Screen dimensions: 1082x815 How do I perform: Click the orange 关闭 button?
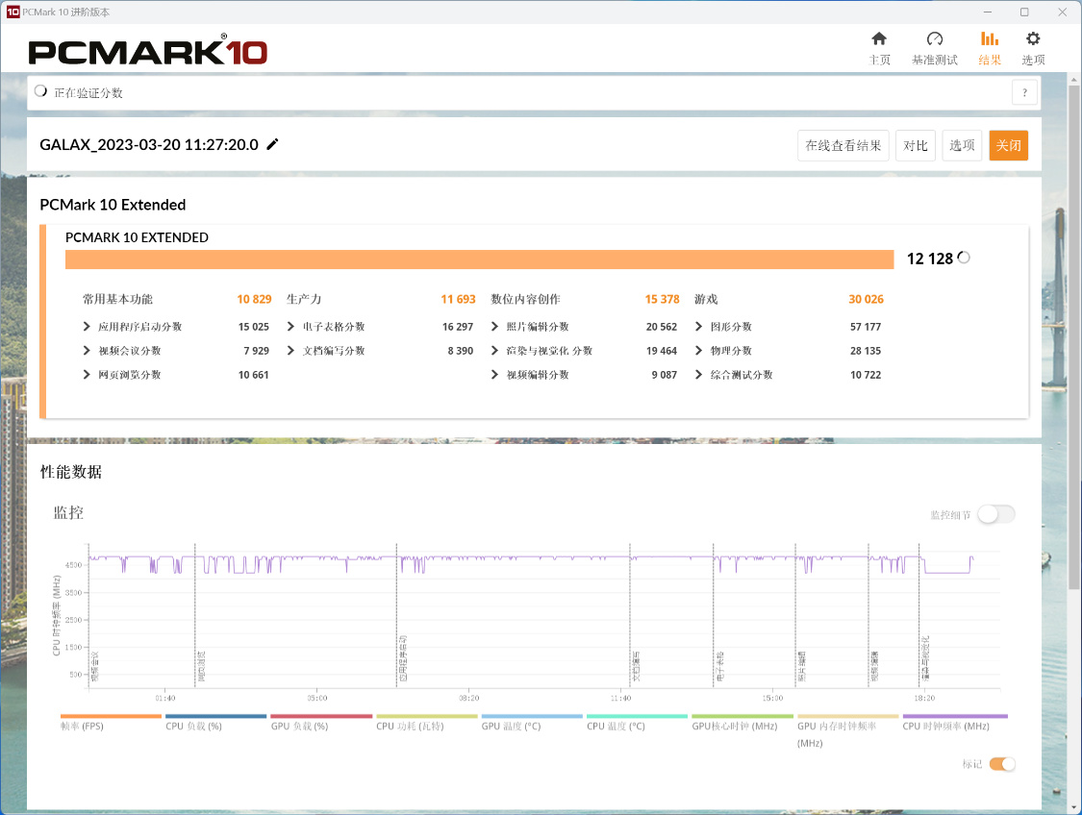pyautogui.click(x=1008, y=145)
